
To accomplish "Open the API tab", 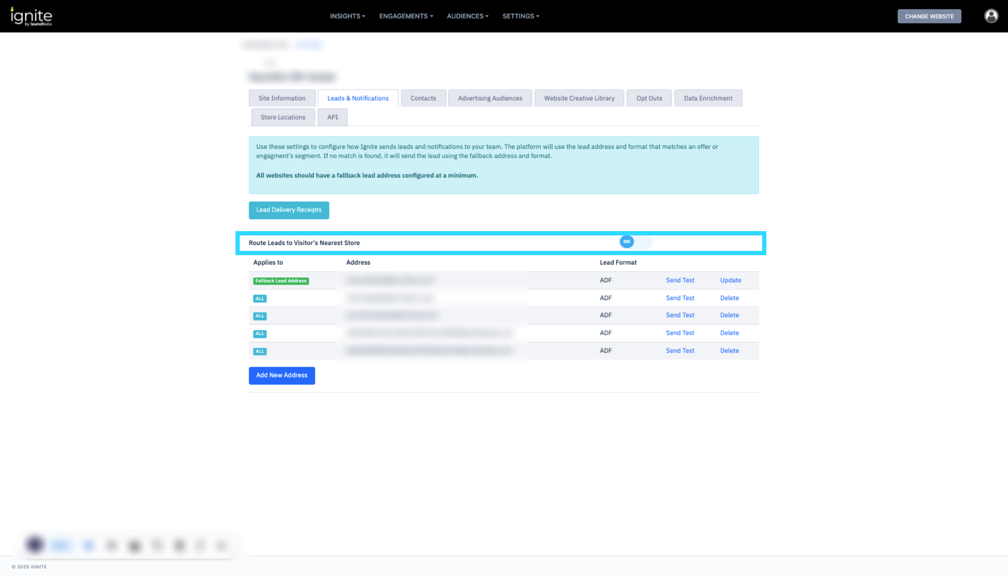I will pos(332,117).
